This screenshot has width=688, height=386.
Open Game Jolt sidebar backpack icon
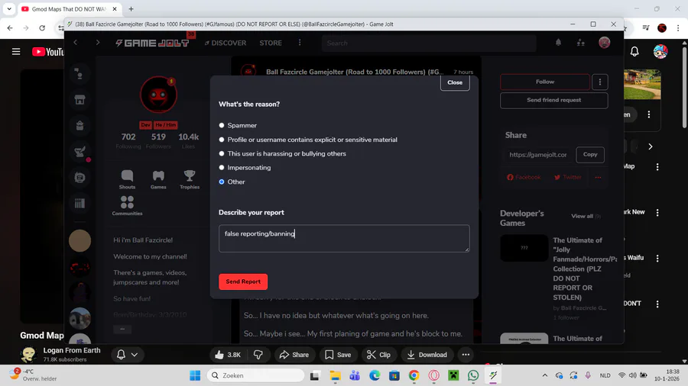click(x=80, y=126)
